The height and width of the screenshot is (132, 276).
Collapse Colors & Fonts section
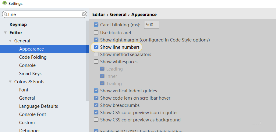[x=10, y=82]
